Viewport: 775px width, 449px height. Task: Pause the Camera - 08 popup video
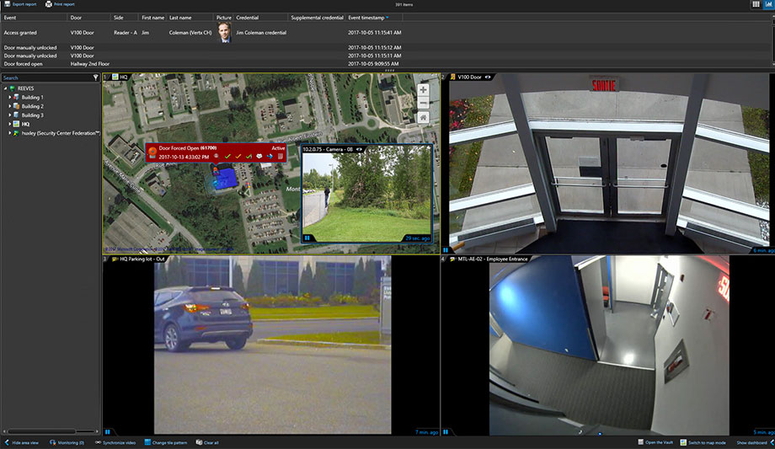click(x=307, y=238)
